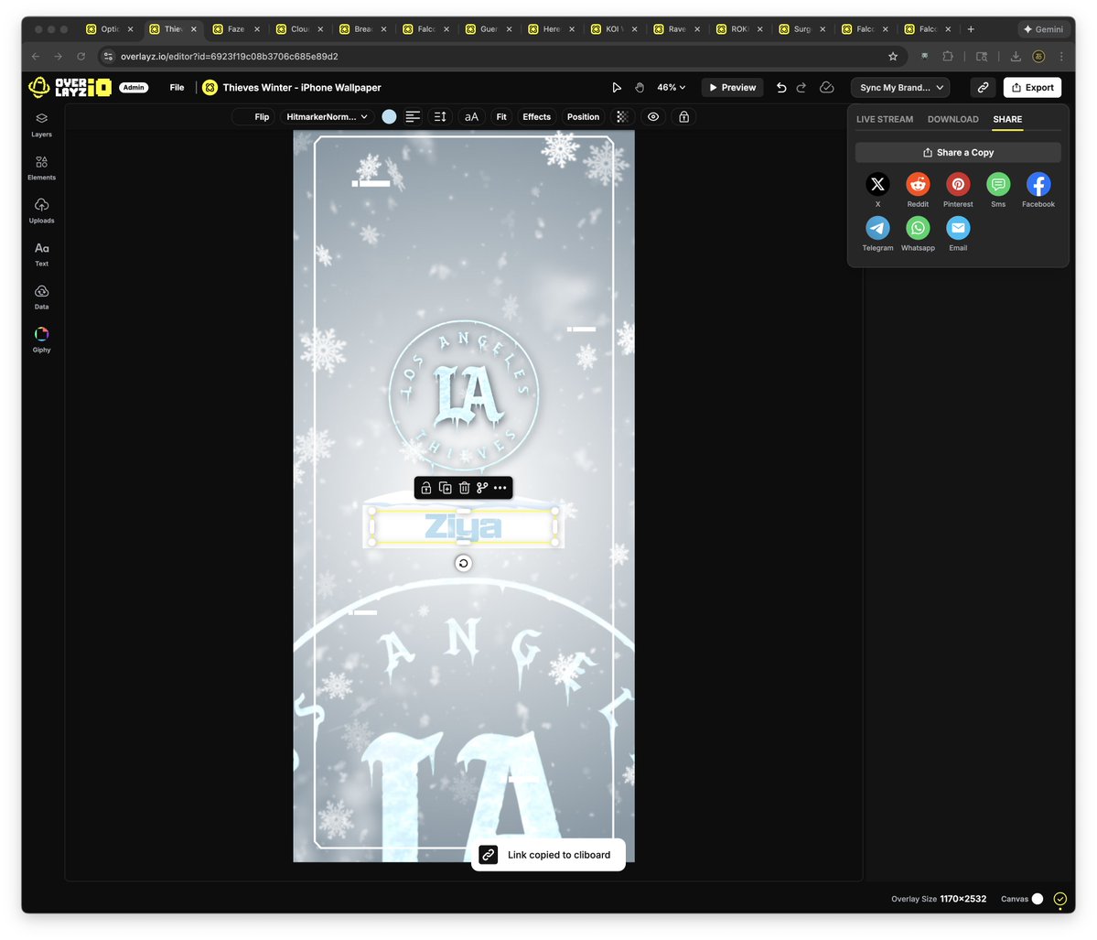Click the Preview button
The width and height of the screenshot is (1097, 940).
[x=733, y=88]
